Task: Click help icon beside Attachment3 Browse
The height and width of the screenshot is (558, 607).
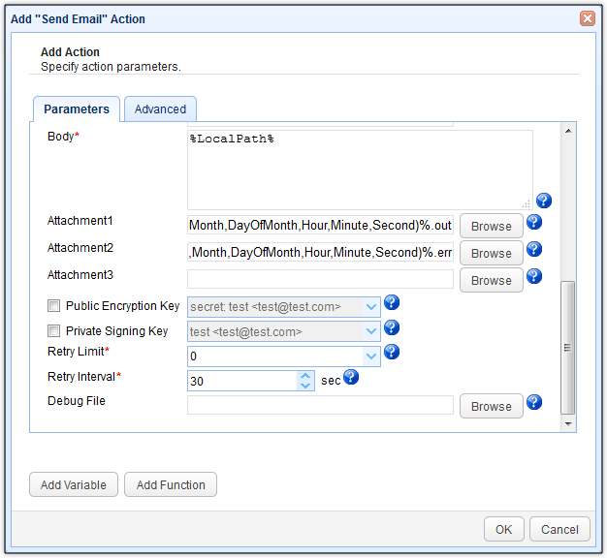Action: (533, 277)
